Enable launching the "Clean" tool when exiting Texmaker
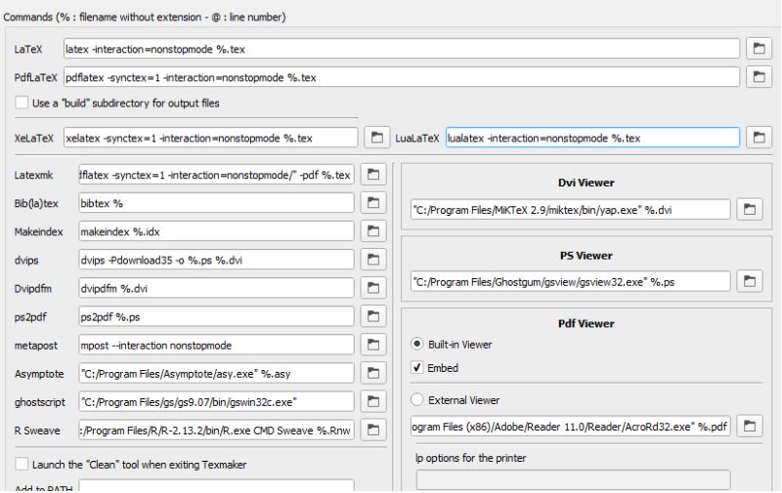This screenshot has width=782, height=493. point(22,464)
